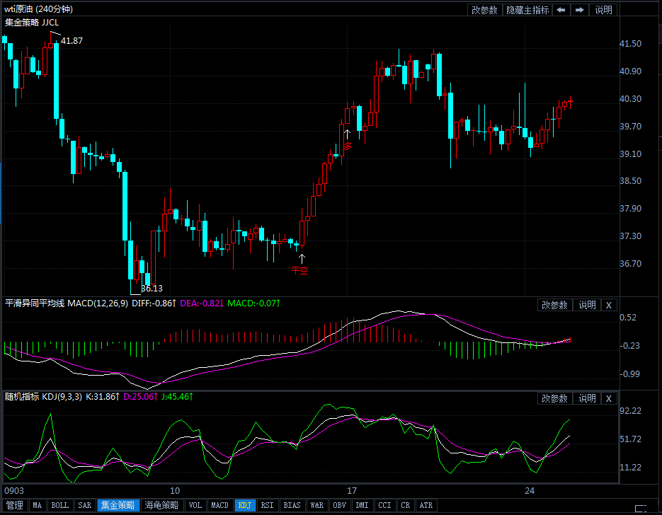The image size is (662, 515).
Task: Select the 海龟策略 strategy tab
Action: point(161,505)
